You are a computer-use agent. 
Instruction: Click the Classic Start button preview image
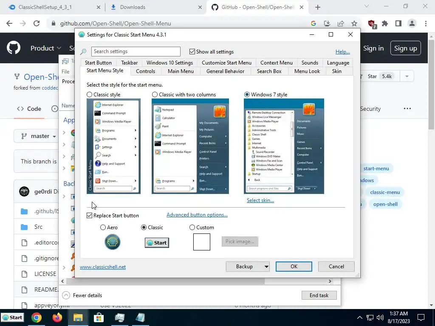tap(157, 242)
